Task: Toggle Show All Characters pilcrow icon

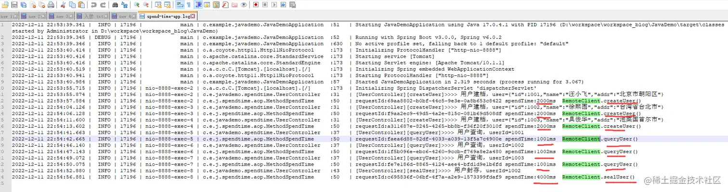Action: [189, 5]
